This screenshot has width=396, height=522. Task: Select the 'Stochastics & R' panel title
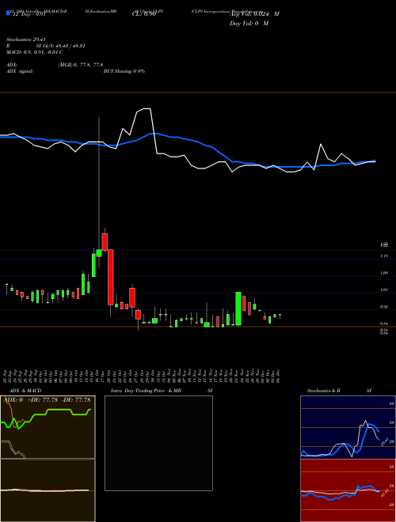pyautogui.click(x=324, y=391)
